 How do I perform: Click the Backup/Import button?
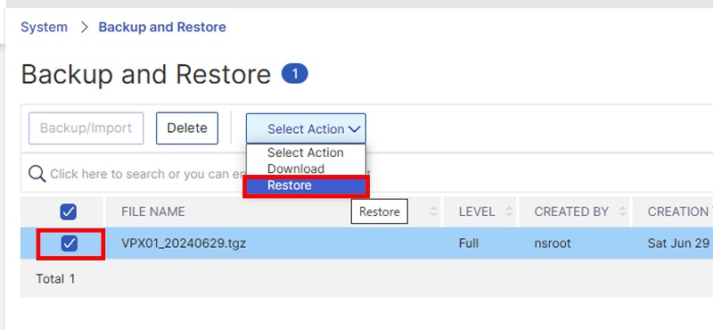pos(86,128)
